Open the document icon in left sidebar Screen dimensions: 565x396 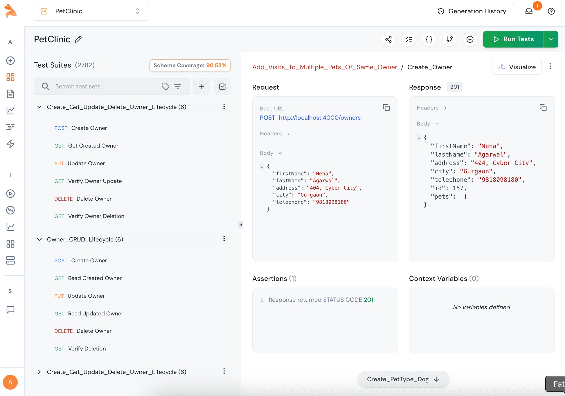[10, 94]
